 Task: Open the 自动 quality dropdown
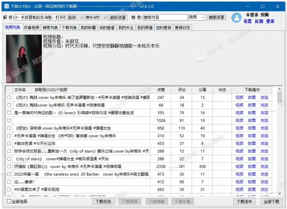point(75,17)
